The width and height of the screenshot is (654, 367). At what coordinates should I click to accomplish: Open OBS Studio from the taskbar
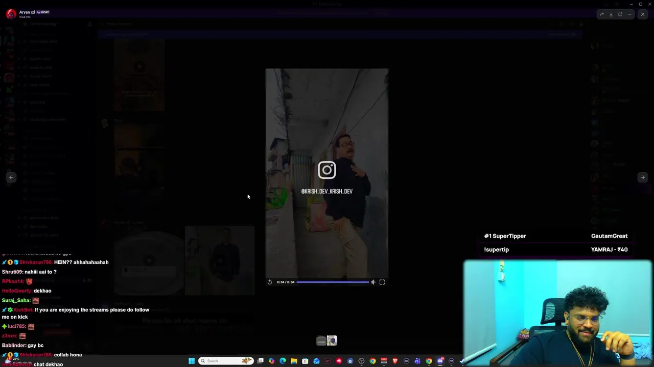[361, 361]
